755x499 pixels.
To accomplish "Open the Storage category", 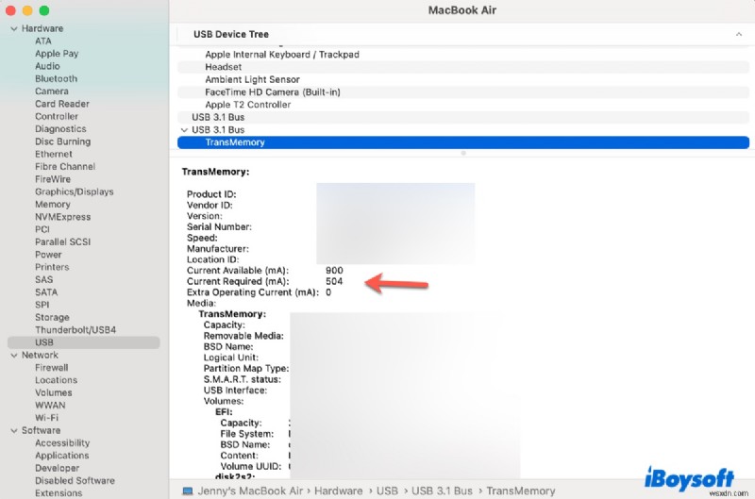I will (52, 318).
